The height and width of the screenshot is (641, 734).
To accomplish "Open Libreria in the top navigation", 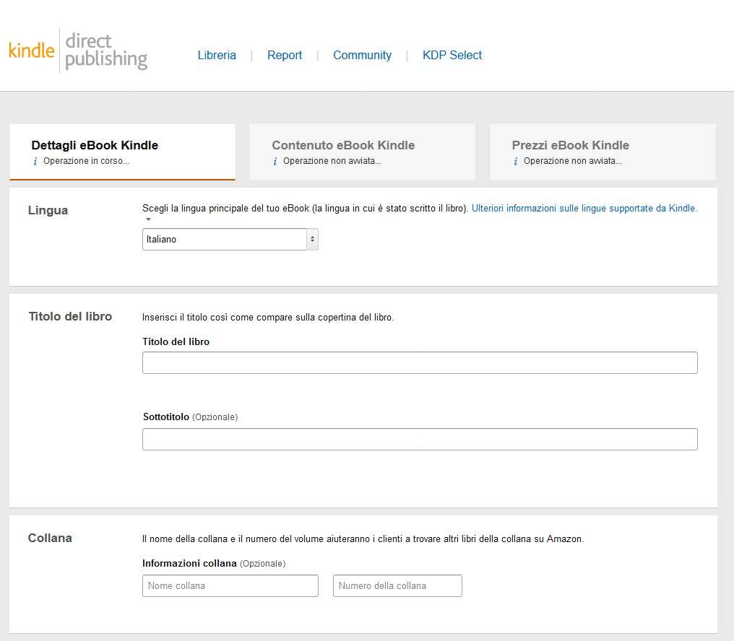I will tap(217, 56).
